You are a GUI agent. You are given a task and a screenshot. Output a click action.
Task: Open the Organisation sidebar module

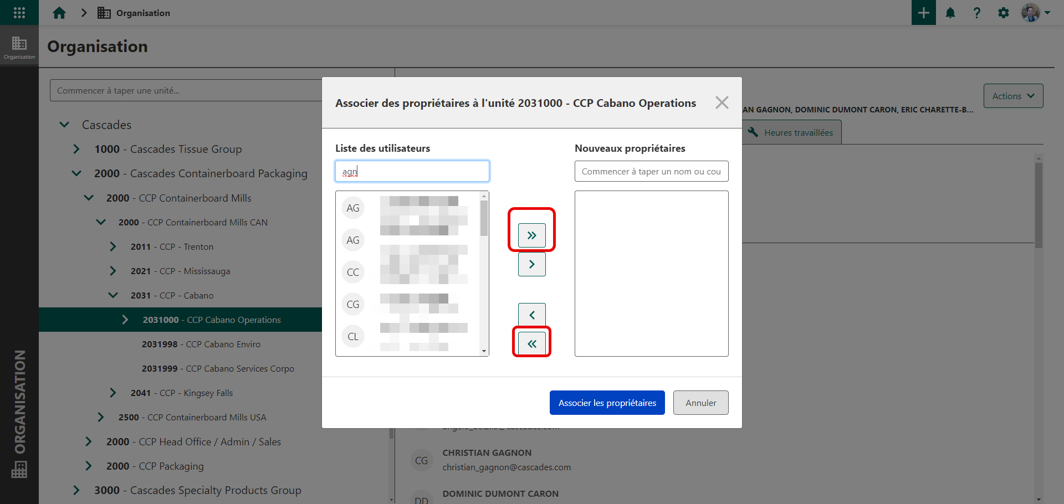click(x=19, y=48)
